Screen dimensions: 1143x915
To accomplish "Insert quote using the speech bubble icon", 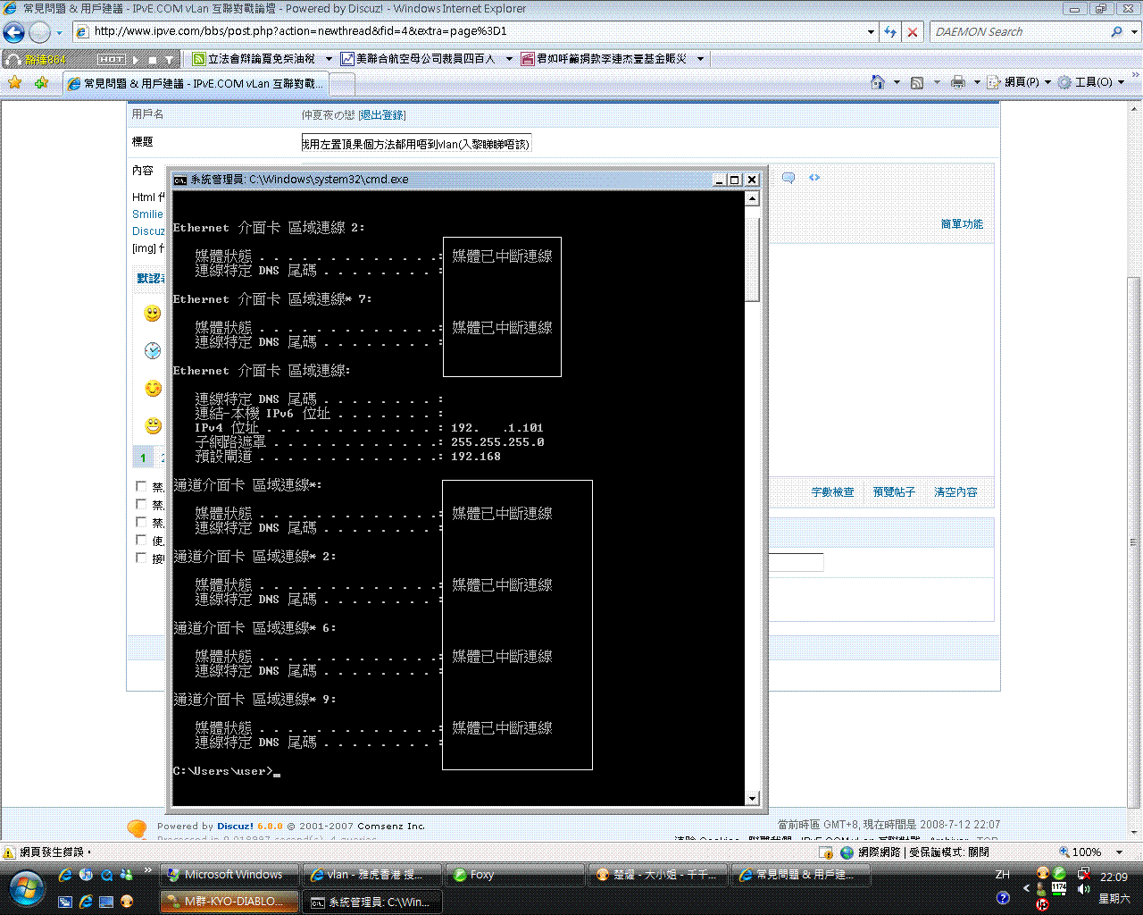I will [x=787, y=178].
